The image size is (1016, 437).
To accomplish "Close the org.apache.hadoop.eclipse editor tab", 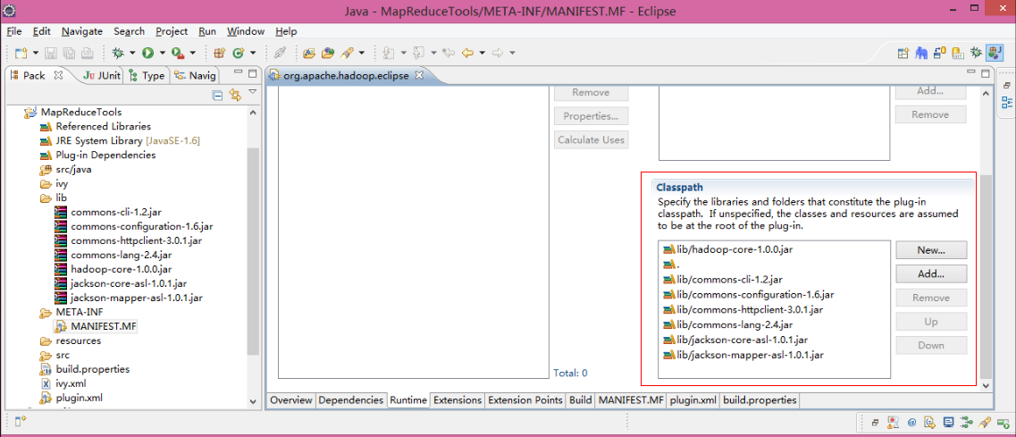I will click(418, 75).
